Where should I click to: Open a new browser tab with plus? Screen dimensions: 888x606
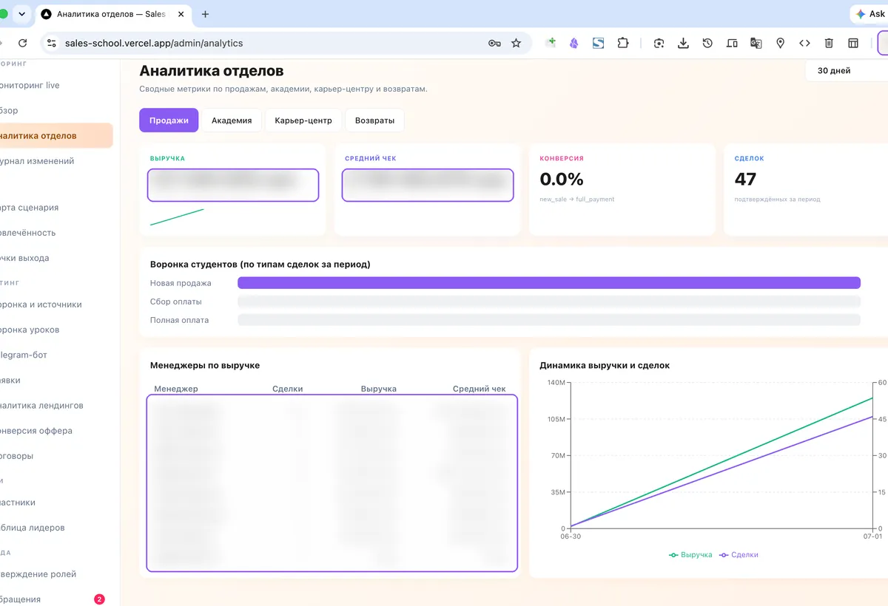pyautogui.click(x=205, y=14)
